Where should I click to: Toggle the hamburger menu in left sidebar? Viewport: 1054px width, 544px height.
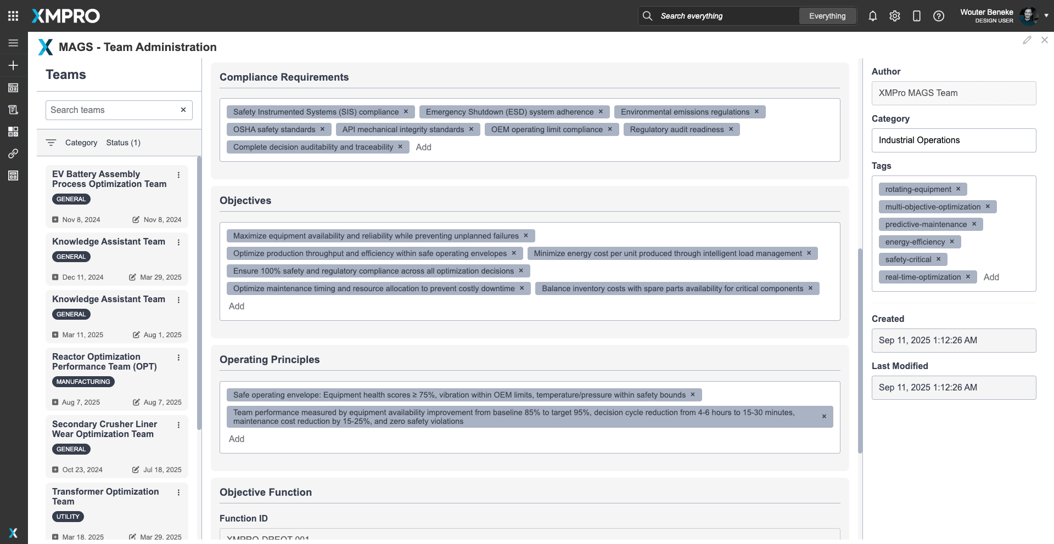13,43
